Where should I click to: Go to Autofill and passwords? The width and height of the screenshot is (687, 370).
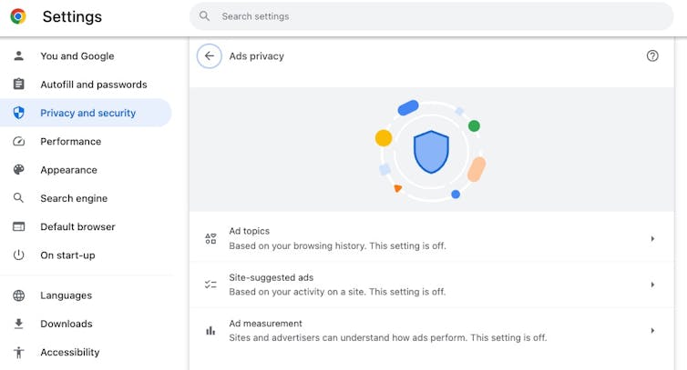click(93, 85)
